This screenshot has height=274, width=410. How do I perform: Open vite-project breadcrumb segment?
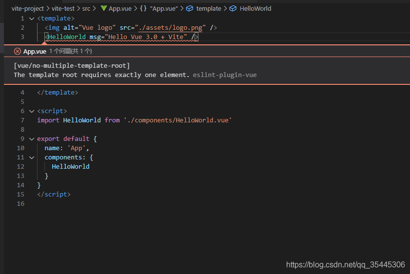point(28,8)
